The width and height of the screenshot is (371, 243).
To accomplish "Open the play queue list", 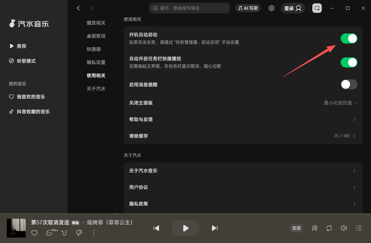I will click(359, 228).
